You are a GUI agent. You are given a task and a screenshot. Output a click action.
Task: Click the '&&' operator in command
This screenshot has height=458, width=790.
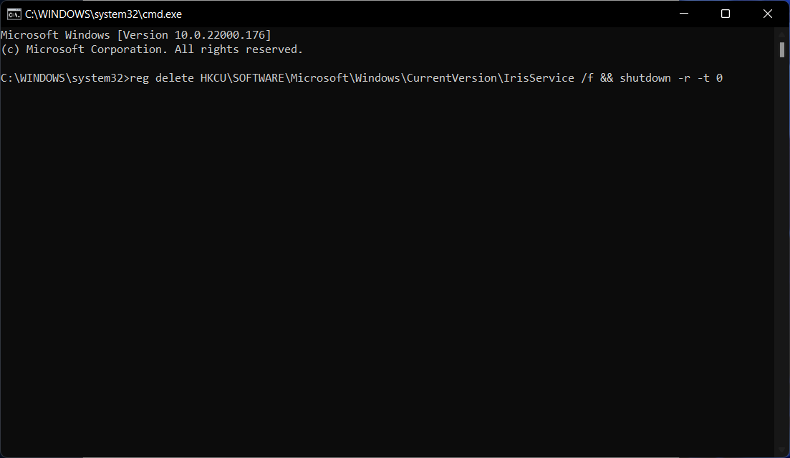click(x=607, y=77)
